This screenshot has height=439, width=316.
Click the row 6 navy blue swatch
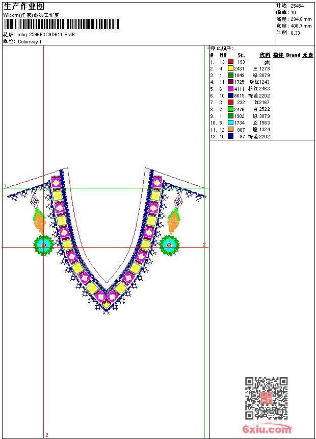(230, 95)
